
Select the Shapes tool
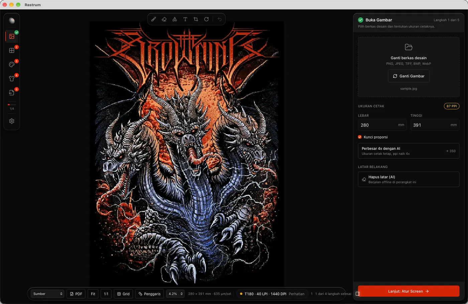coord(174,19)
